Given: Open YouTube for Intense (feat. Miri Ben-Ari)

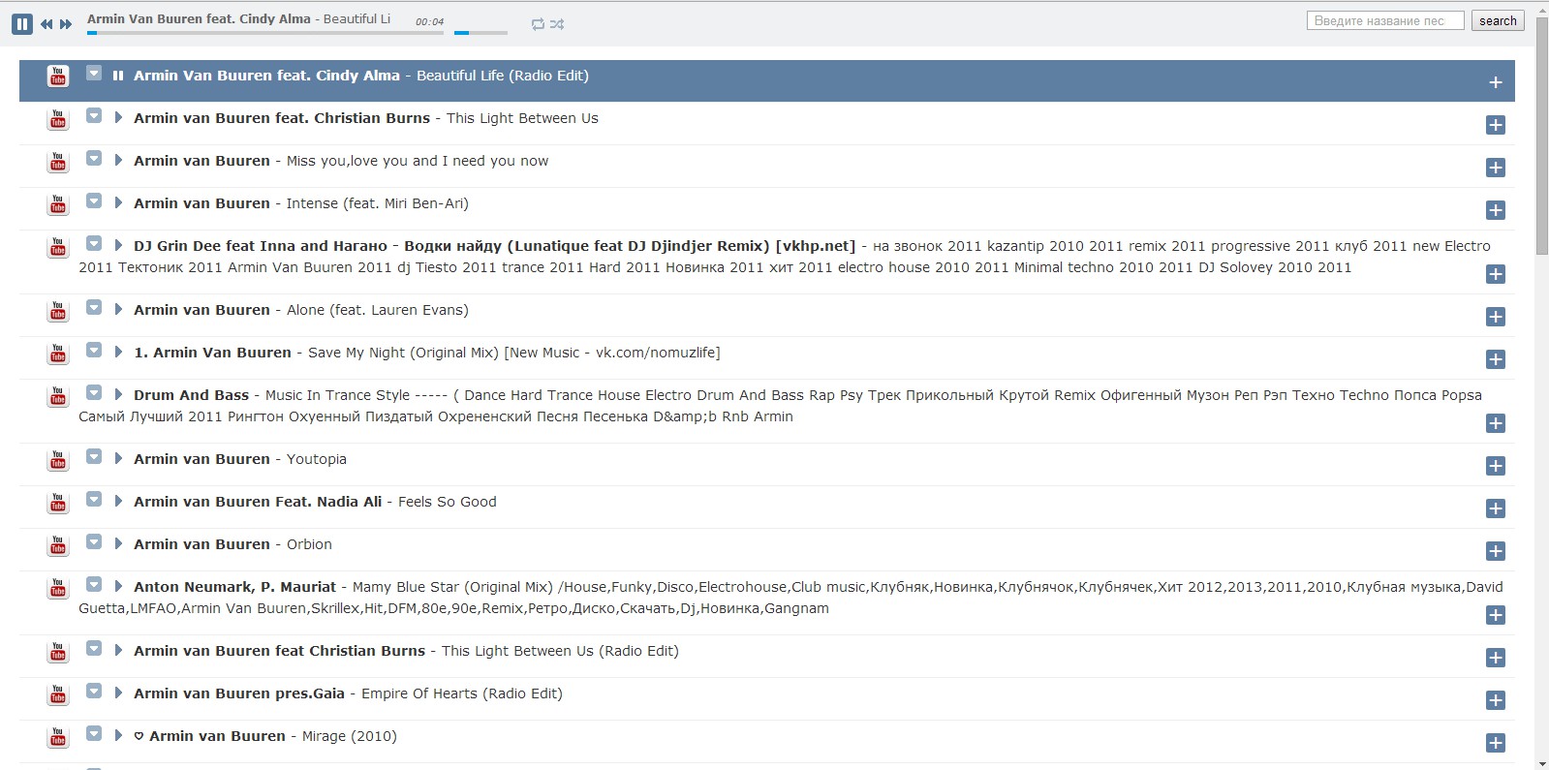Looking at the screenshot, I should click(58, 204).
